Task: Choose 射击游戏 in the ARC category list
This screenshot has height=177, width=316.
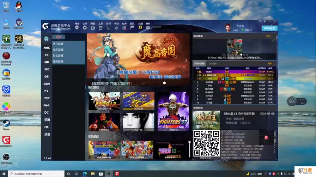Action: coord(68,55)
